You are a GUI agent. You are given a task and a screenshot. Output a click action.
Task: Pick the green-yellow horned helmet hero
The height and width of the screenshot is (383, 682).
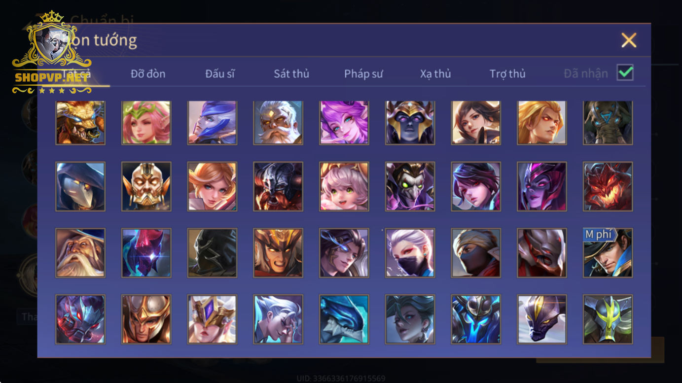tap(608, 319)
